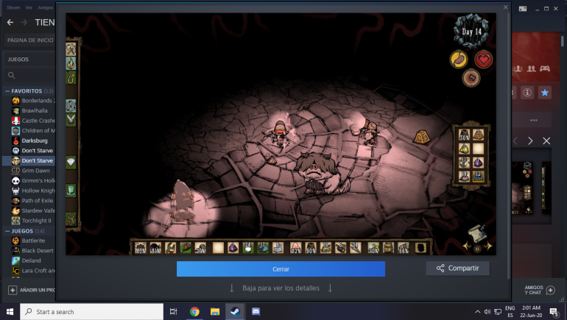The height and width of the screenshot is (320, 567).
Task: Close the screenshot viewer with the top X
Action: click(x=506, y=7)
